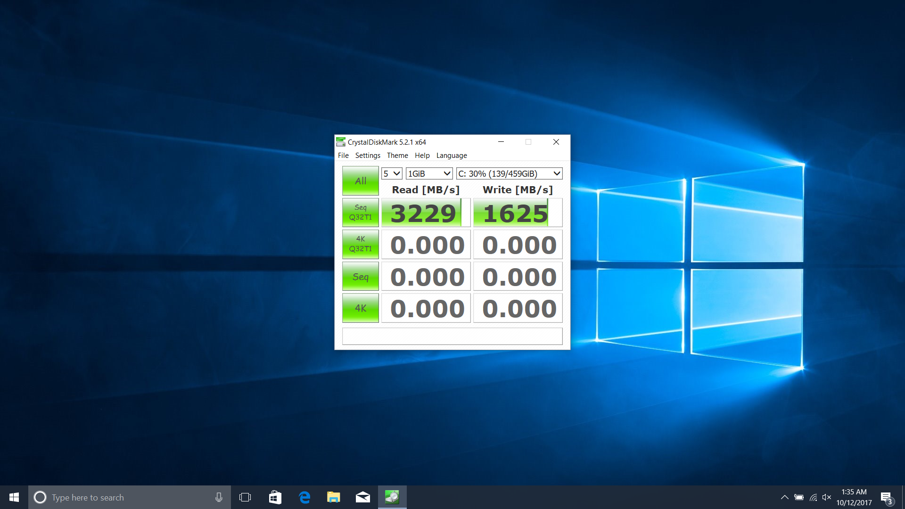
Task: Run the 4K Q32T1 test
Action: 361,244
